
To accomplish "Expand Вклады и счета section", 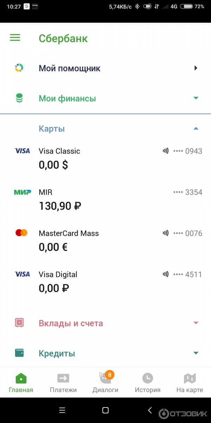I will [196, 323].
